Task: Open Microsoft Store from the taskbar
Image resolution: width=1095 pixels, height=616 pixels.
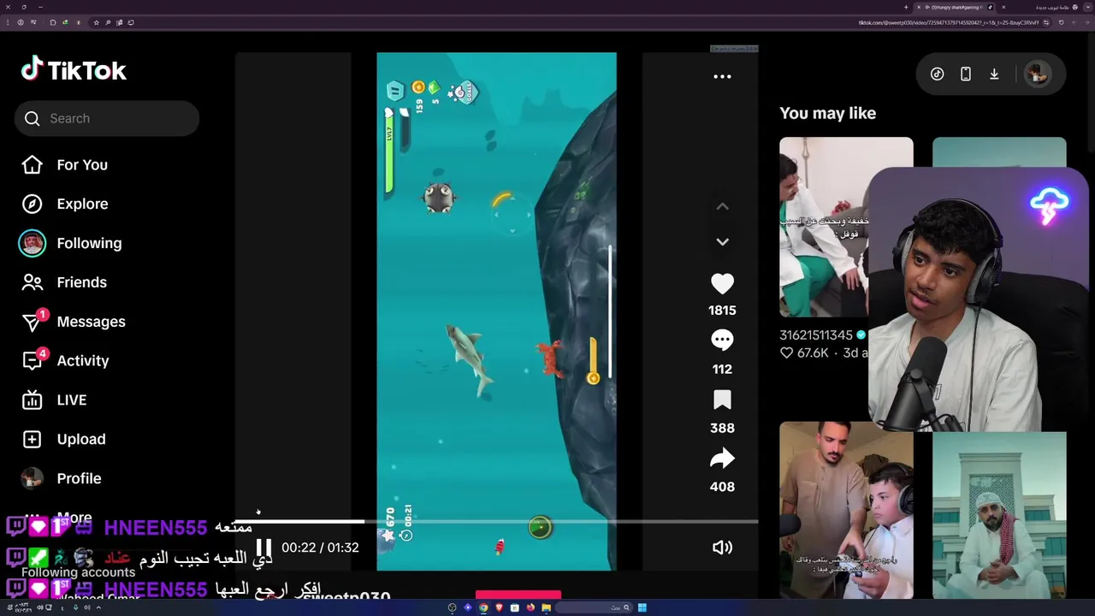Action: (x=514, y=608)
